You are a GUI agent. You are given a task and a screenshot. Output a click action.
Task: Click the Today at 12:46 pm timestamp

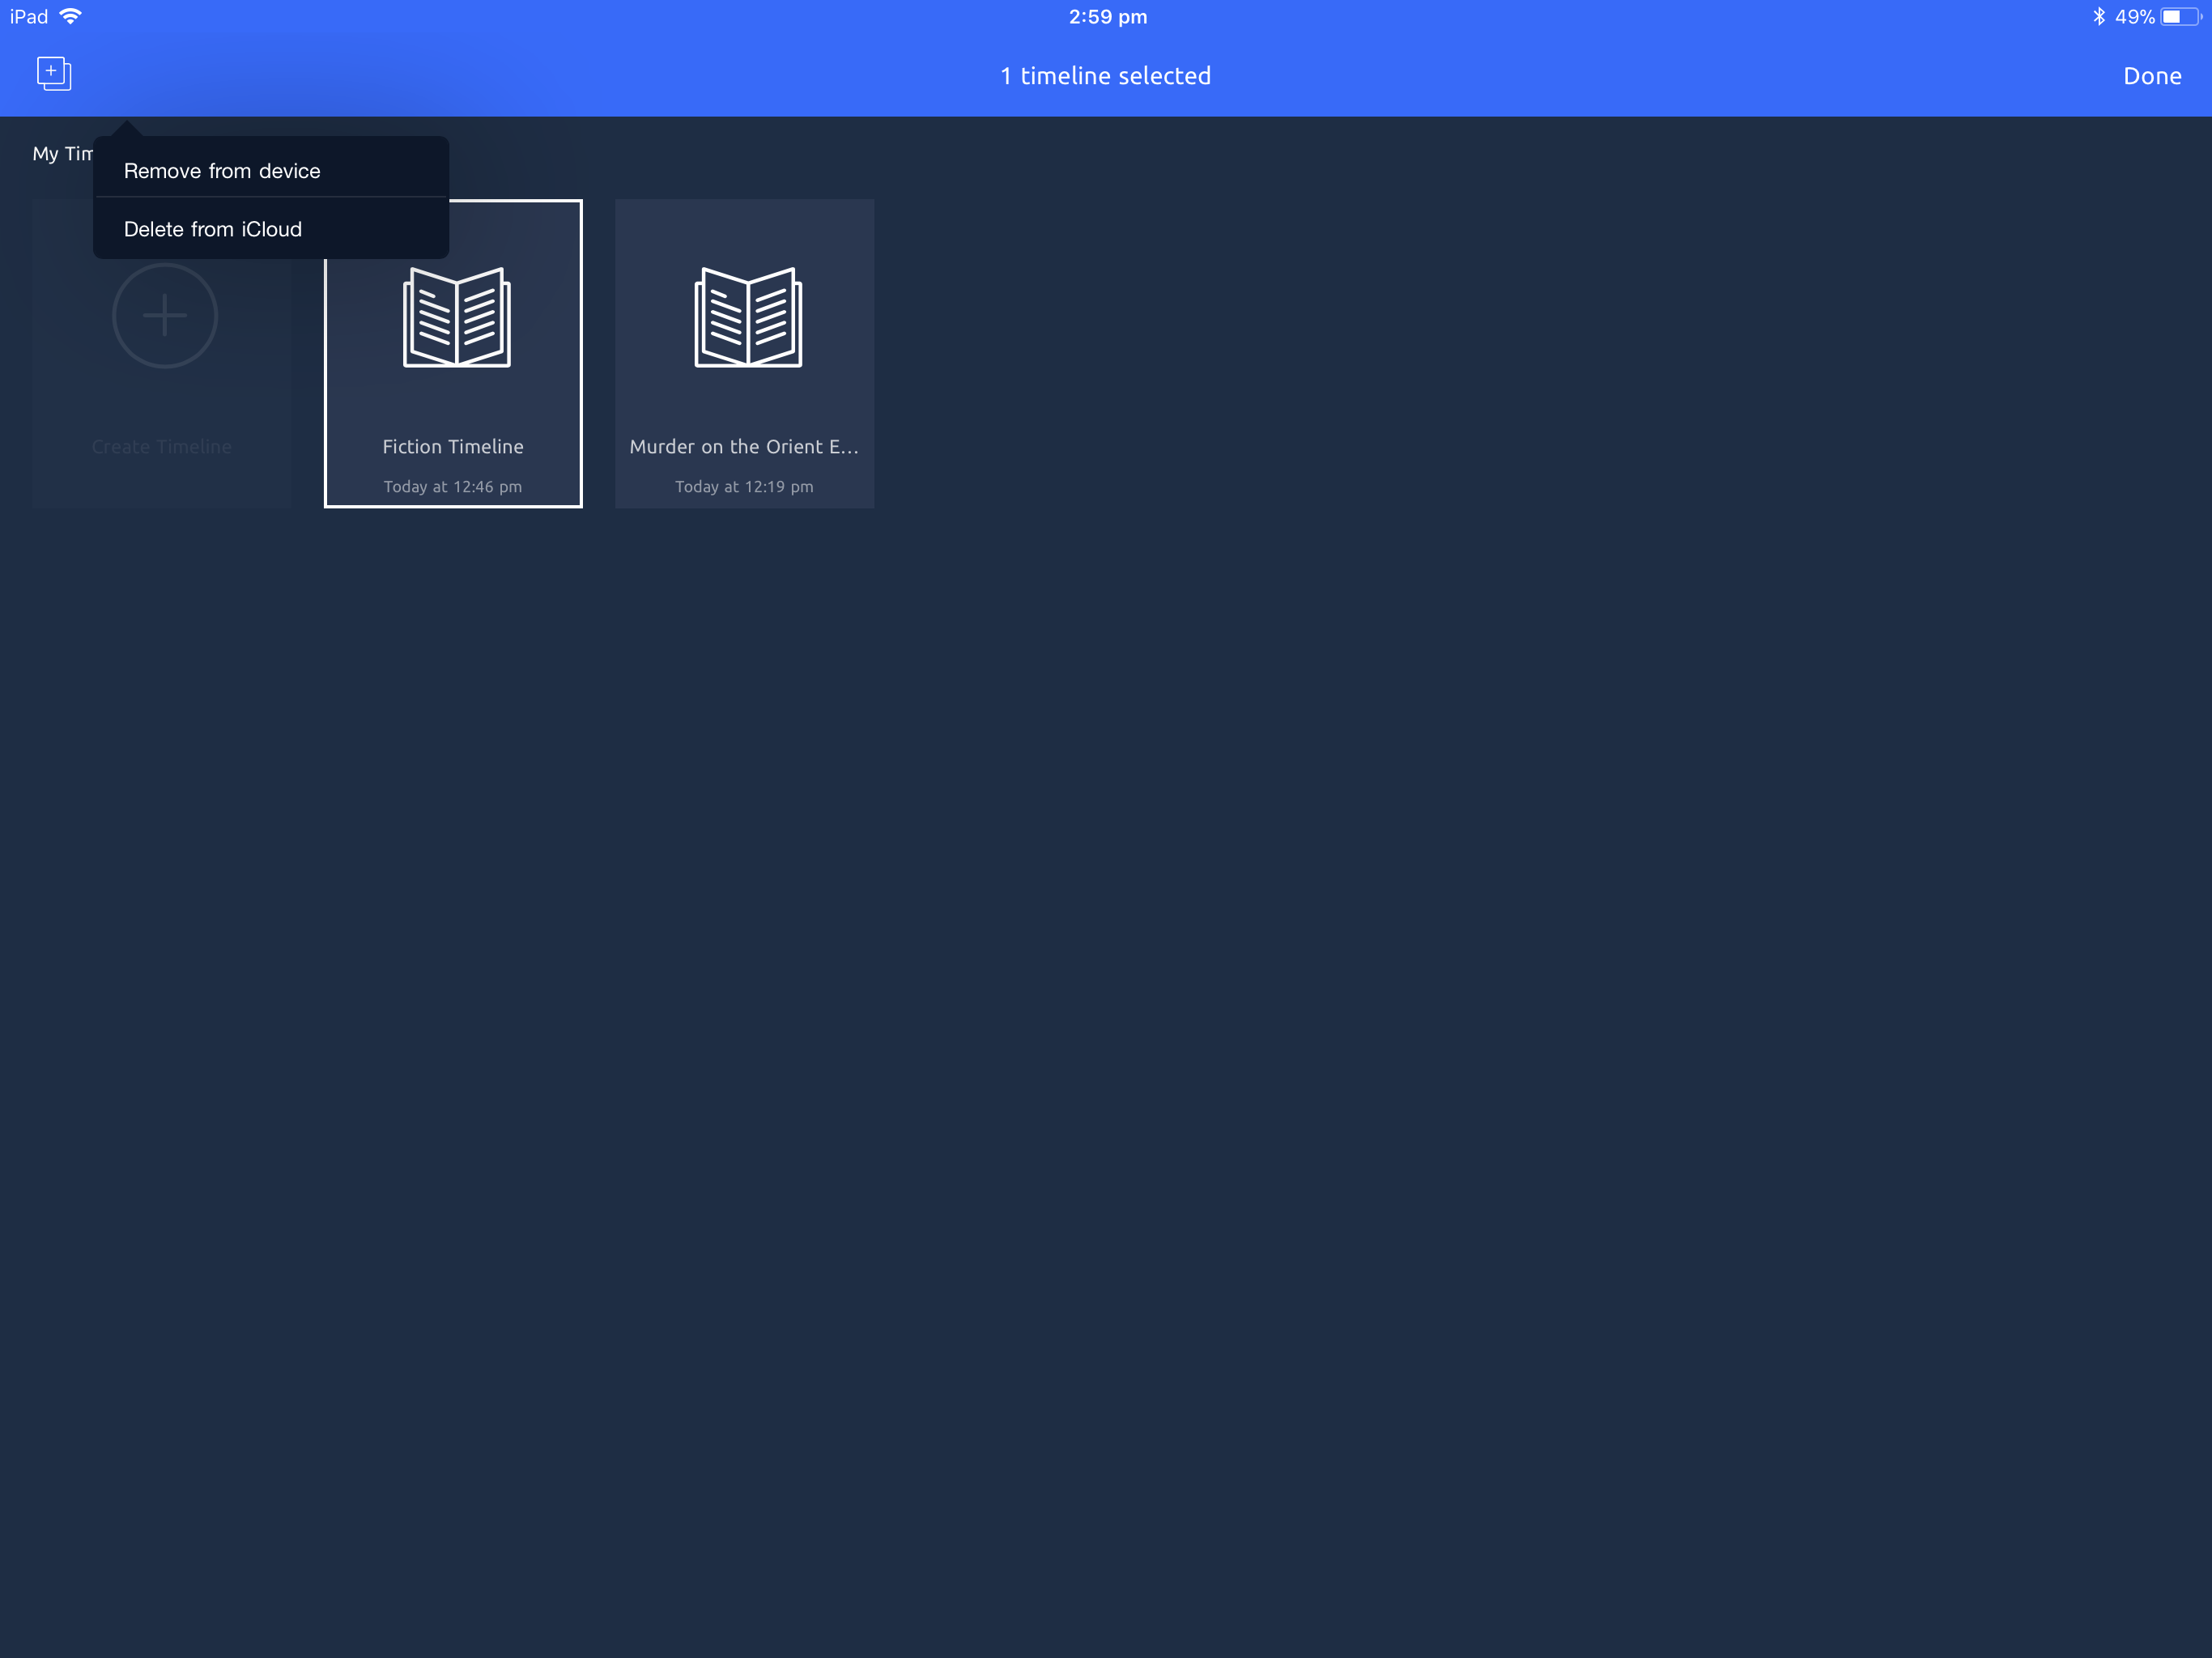453,487
